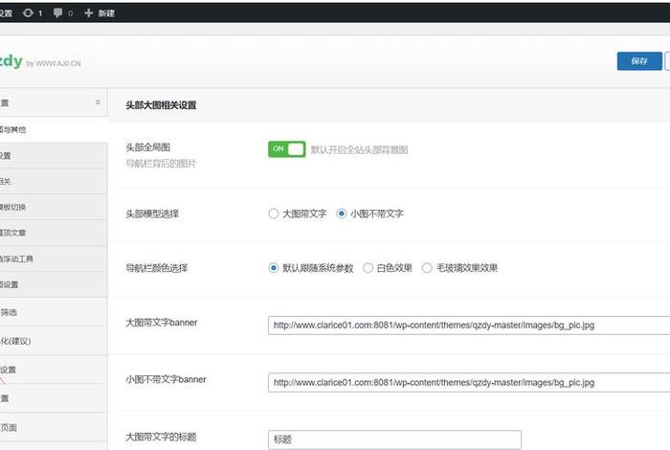Open the 化(建议) sidebar tab

pos(54,341)
